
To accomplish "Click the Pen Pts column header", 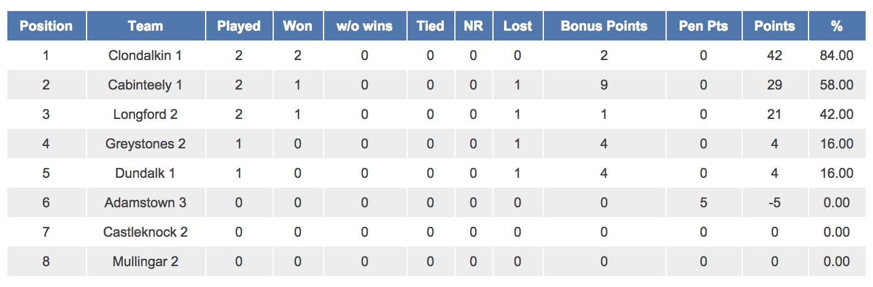I will pos(704,26).
